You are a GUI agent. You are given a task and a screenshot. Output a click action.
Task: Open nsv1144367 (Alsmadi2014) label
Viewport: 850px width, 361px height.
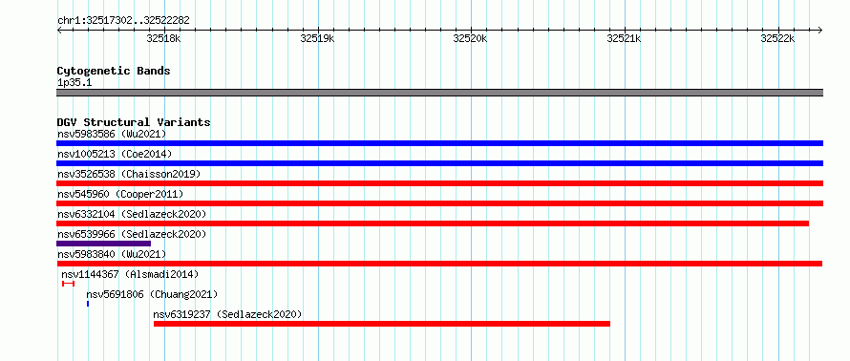(130, 274)
